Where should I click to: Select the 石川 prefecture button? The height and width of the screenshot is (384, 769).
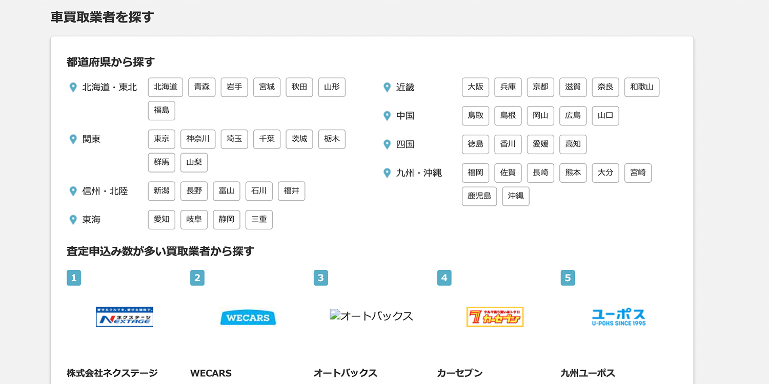[x=259, y=191]
